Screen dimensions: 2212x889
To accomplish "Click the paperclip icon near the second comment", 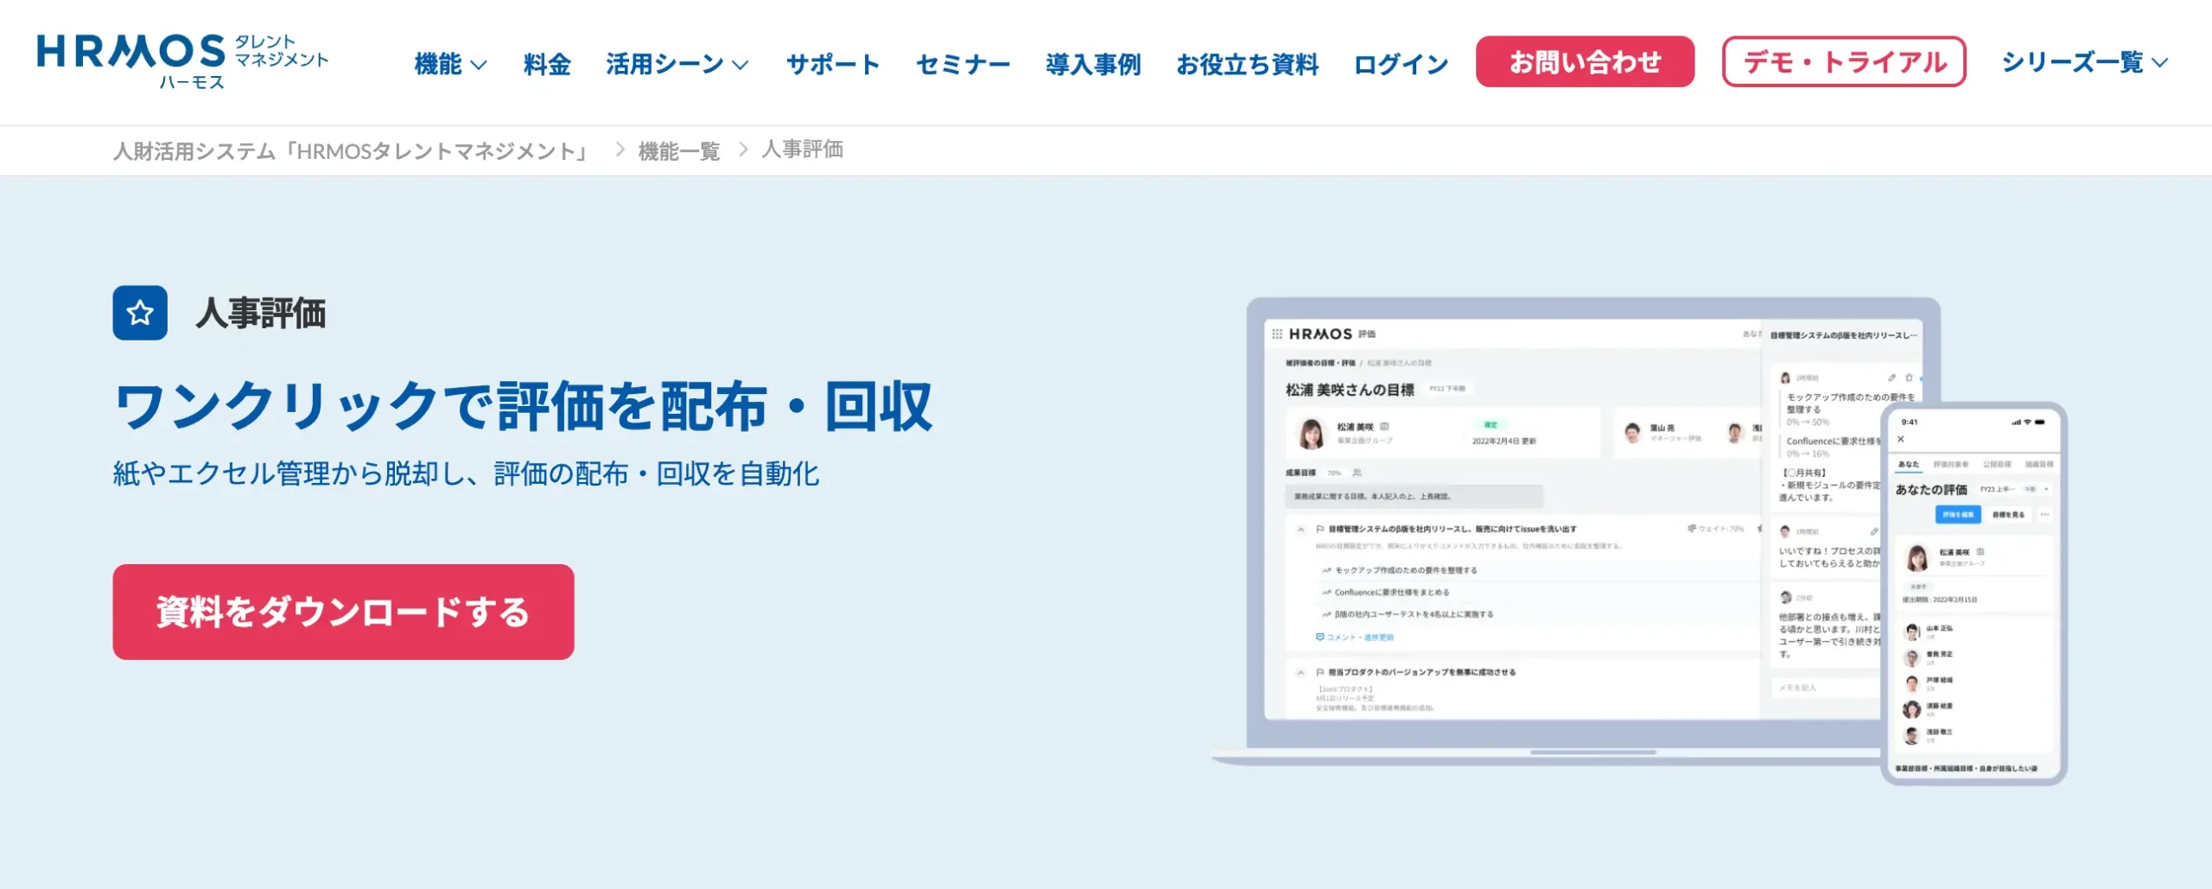I will pyautogui.click(x=1874, y=531).
